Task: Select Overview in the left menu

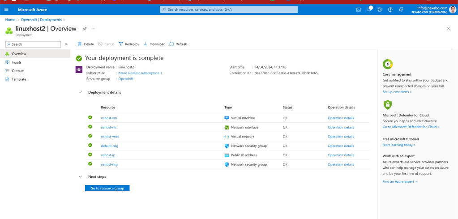Action: [x=35, y=54]
